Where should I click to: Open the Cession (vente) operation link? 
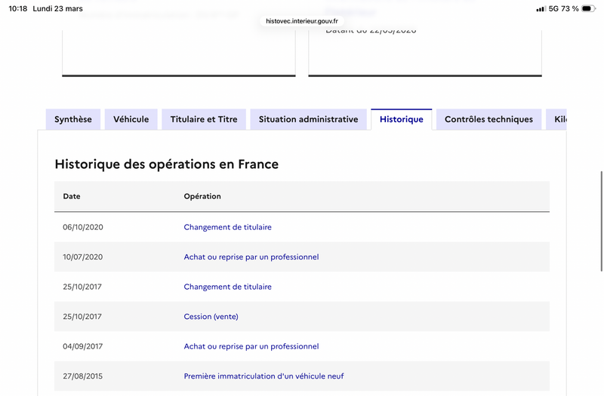pos(211,316)
